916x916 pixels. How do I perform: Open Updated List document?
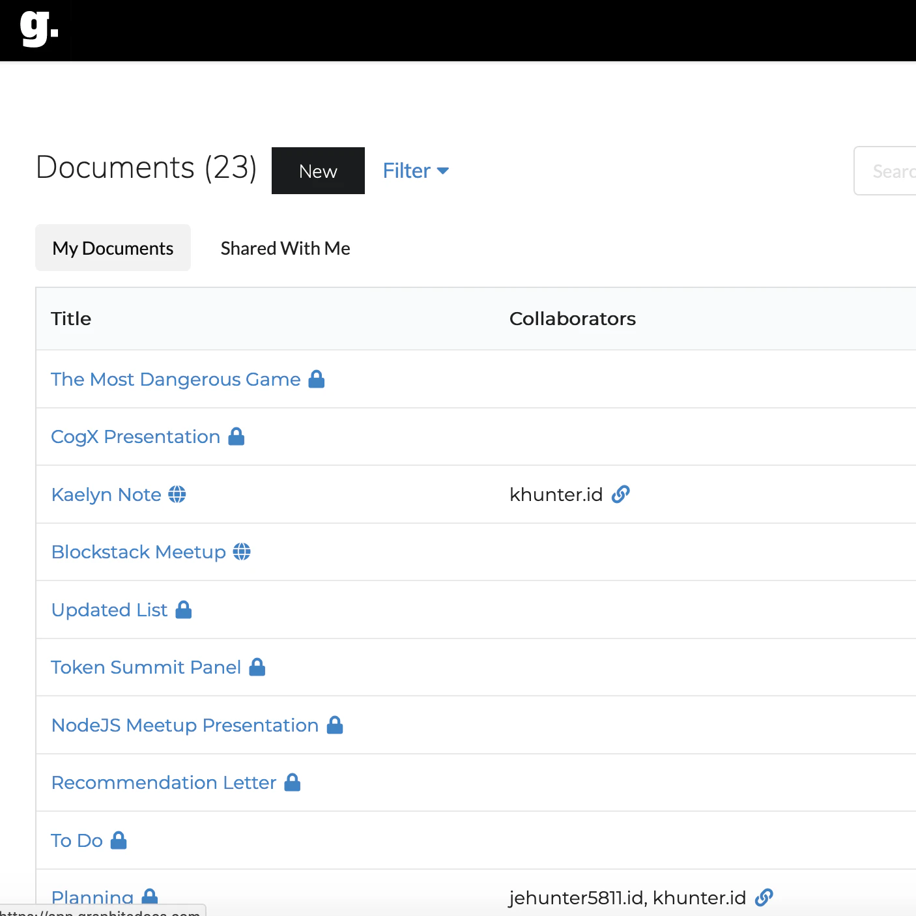(109, 610)
